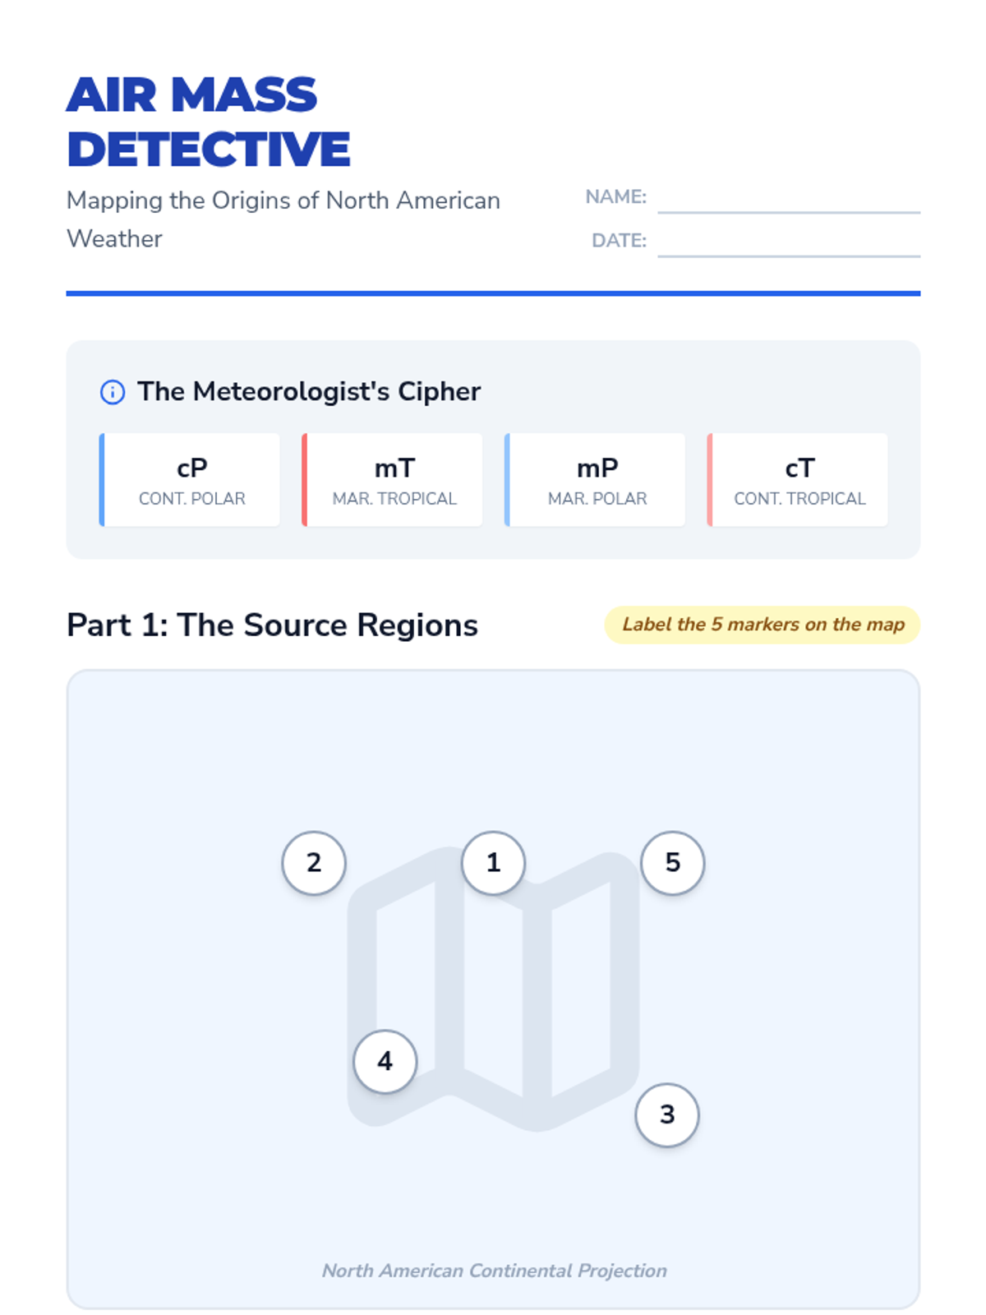Select map marker number 1

click(493, 863)
